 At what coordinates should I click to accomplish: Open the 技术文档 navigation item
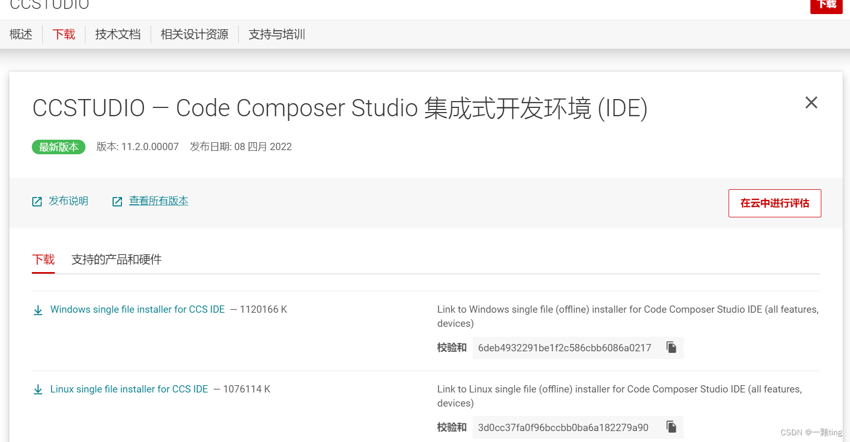(x=118, y=34)
